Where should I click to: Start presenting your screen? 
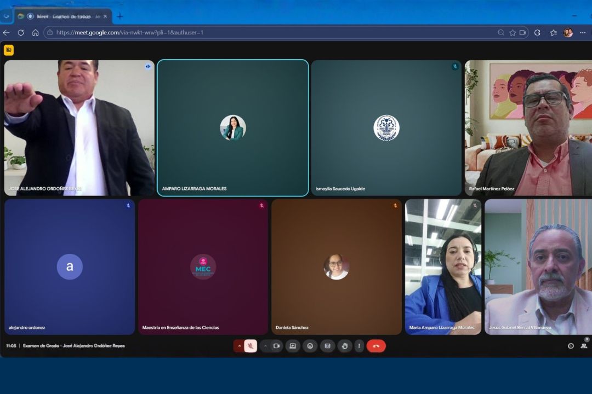pyautogui.click(x=293, y=346)
